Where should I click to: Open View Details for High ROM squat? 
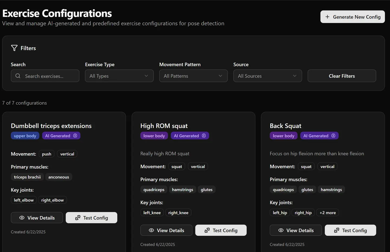(166, 230)
